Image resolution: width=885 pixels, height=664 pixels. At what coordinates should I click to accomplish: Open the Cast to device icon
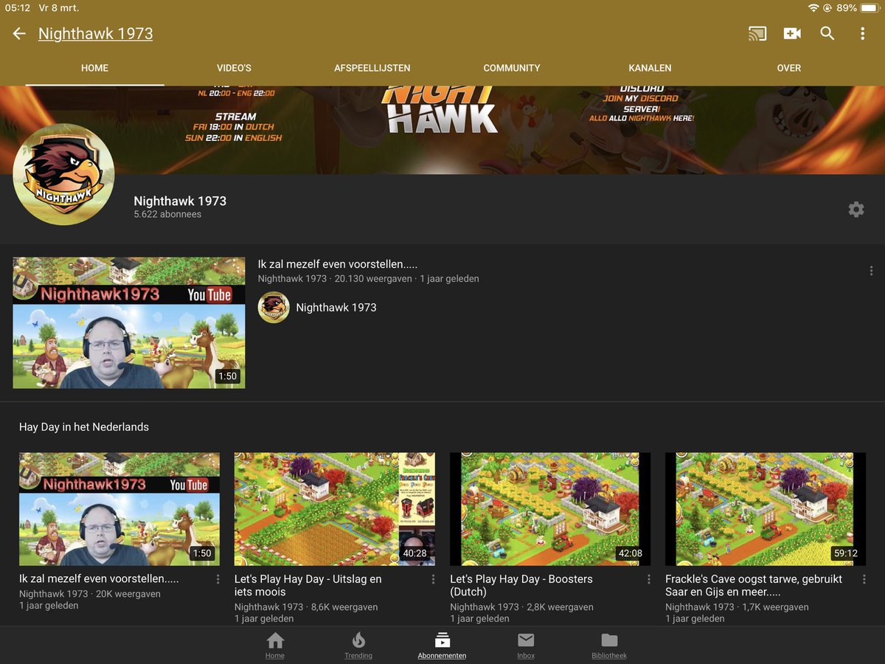(x=757, y=34)
